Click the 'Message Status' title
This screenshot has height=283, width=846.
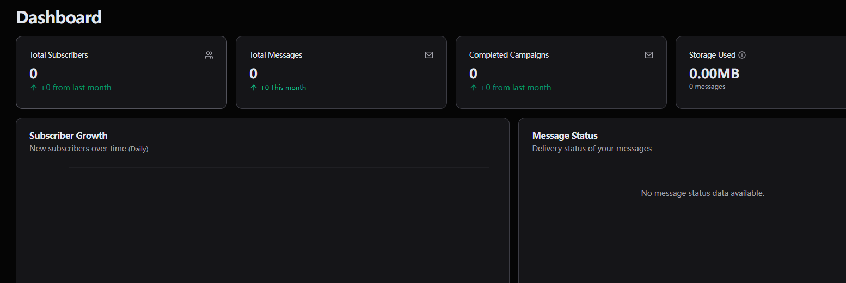(x=565, y=136)
